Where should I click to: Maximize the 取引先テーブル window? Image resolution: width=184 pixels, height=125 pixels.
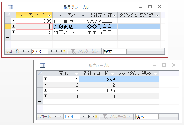[150, 7]
